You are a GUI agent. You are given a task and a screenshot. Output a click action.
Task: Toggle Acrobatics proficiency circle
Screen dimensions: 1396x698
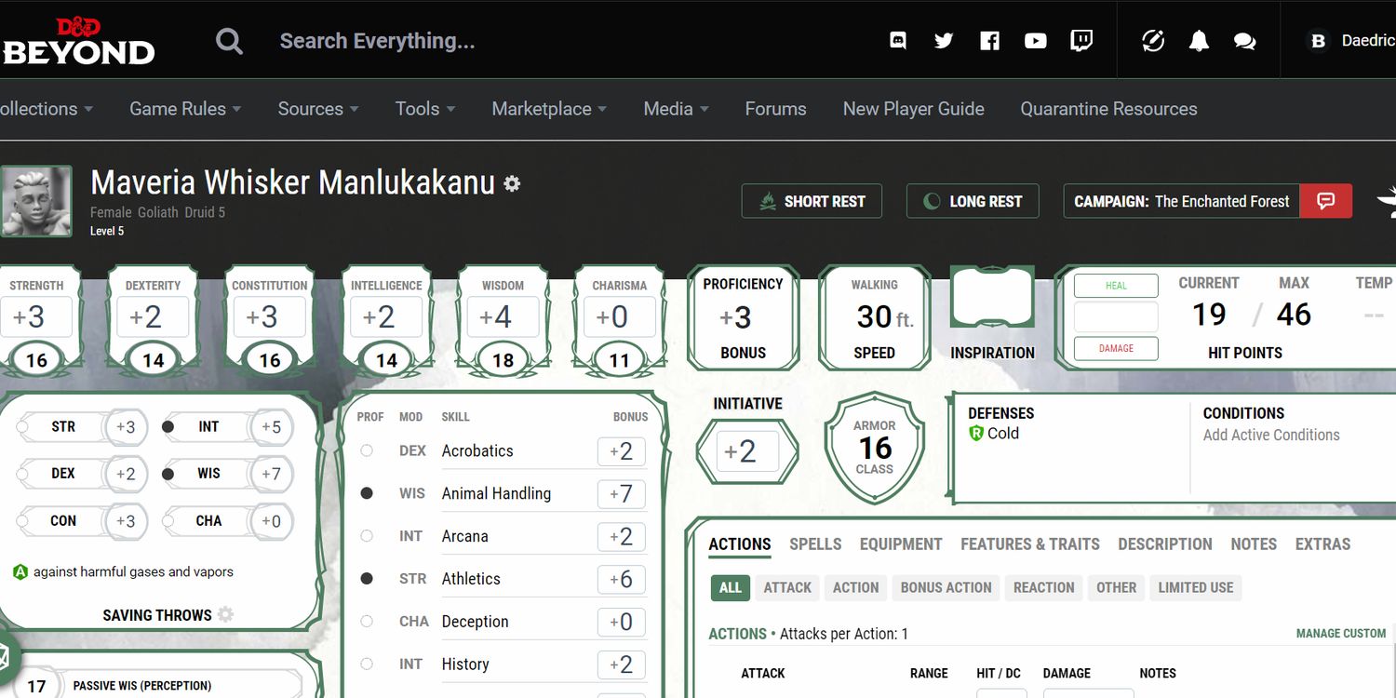click(367, 450)
